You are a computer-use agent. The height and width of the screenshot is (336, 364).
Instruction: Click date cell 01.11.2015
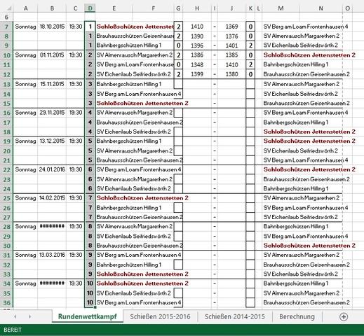[52, 55]
